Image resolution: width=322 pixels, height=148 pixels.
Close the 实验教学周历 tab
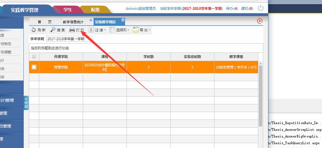pos(123,20)
